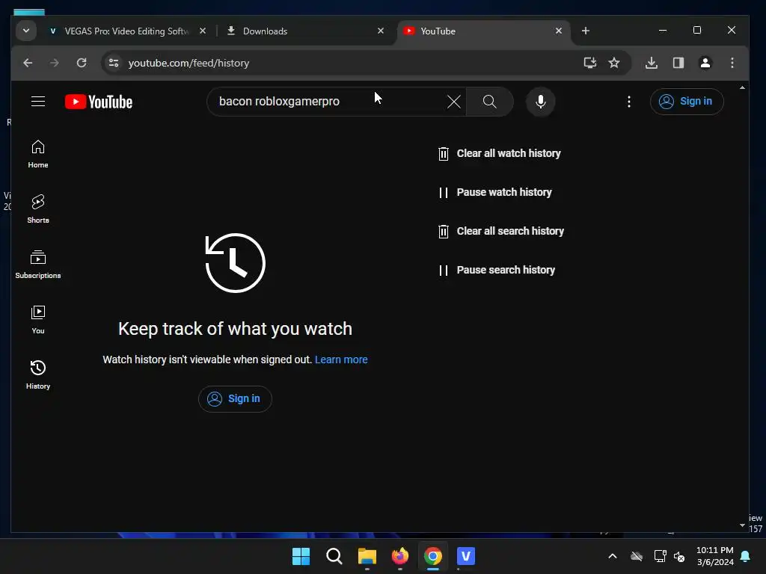Viewport: 766px width, 574px height.
Task: Reload the YouTube page
Action: point(82,63)
